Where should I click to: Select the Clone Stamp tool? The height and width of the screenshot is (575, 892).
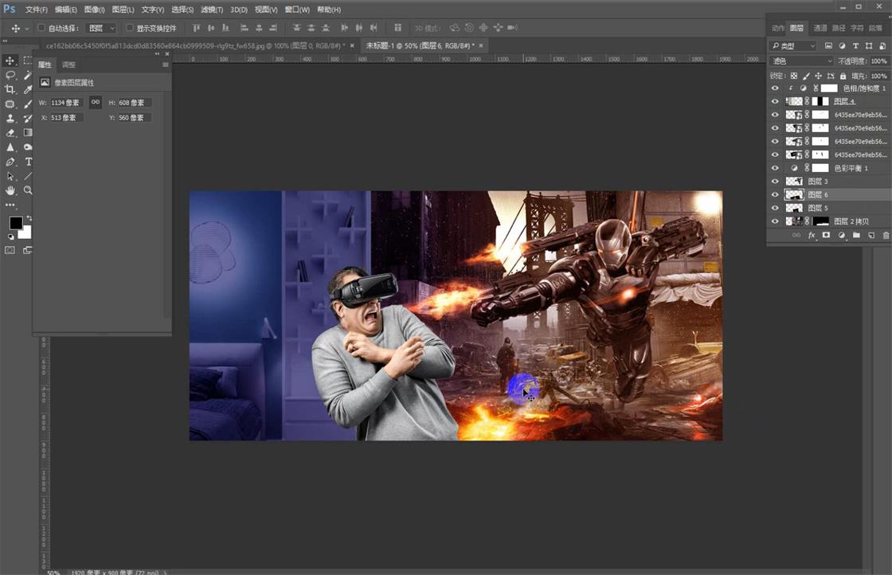pyautogui.click(x=10, y=118)
